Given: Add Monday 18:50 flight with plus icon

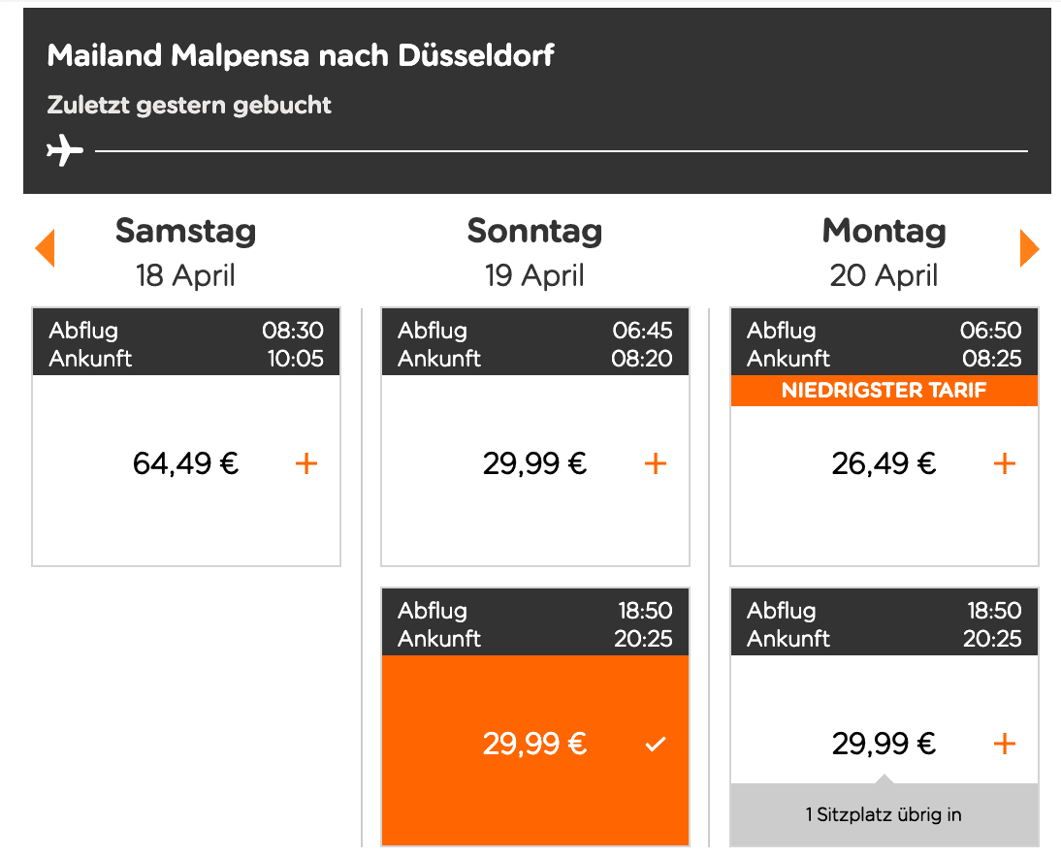Looking at the screenshot, I should 1005,745.
